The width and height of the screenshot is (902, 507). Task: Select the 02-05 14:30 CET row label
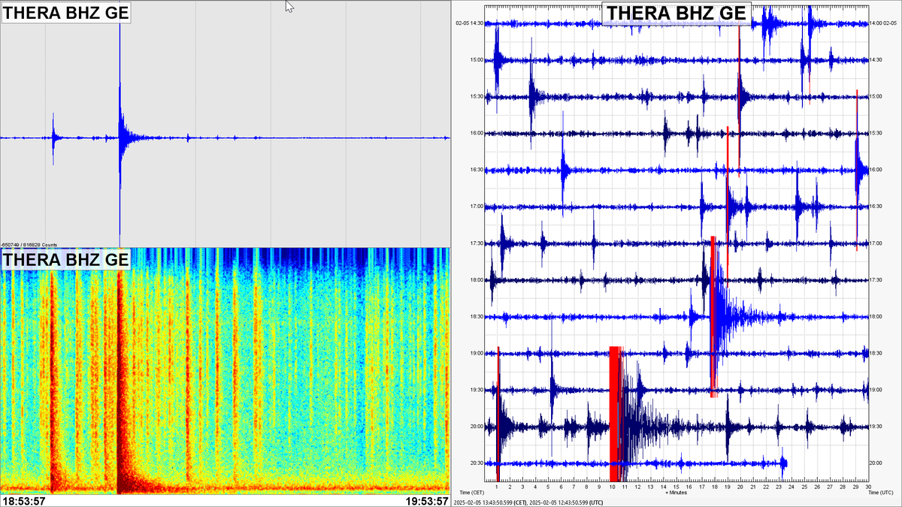click(469, 23)
